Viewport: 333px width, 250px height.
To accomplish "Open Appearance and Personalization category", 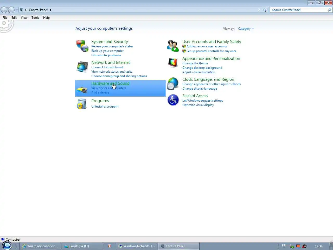I will 211,58.
